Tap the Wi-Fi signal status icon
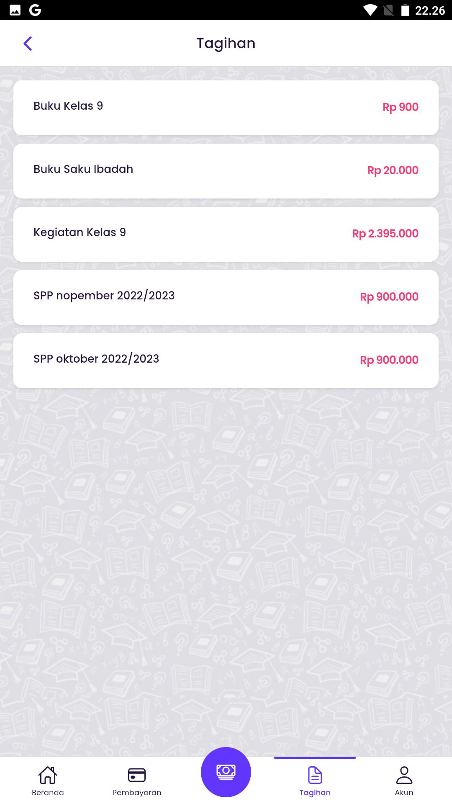 coord(370,10)
